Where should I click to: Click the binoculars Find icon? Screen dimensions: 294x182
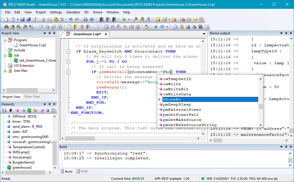pyautogui.click(x=6, y=27)
